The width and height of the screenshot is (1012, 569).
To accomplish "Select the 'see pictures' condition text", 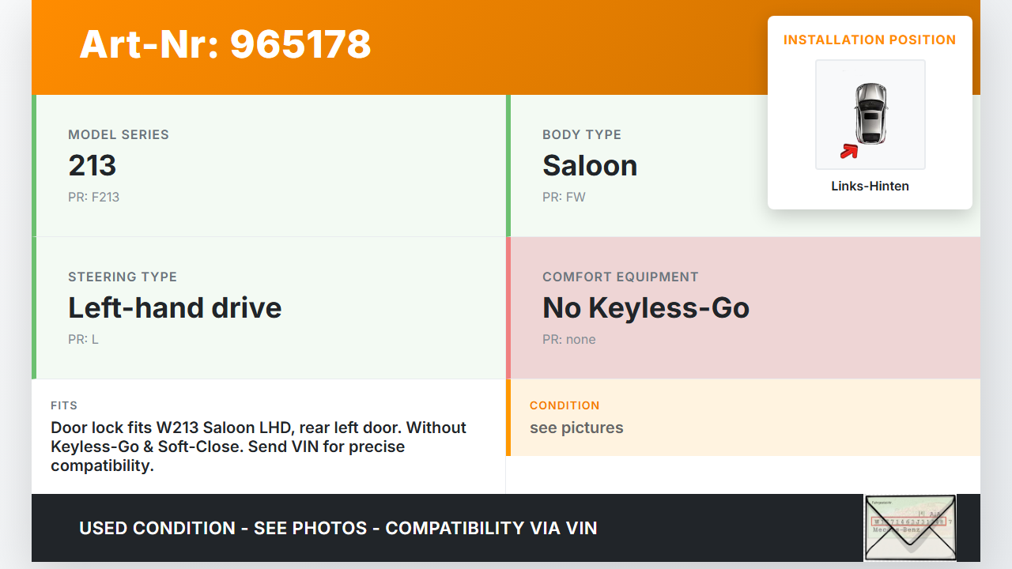I will [x=576, y=428].
